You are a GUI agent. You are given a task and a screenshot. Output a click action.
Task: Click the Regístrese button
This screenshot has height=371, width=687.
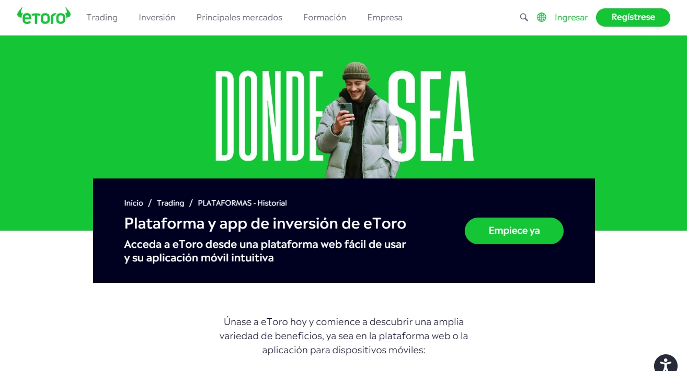click(633, 17)
